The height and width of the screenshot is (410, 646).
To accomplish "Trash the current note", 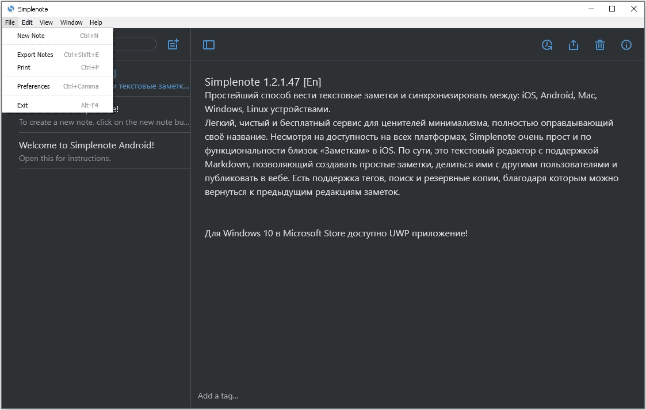I will click(600, 45).
